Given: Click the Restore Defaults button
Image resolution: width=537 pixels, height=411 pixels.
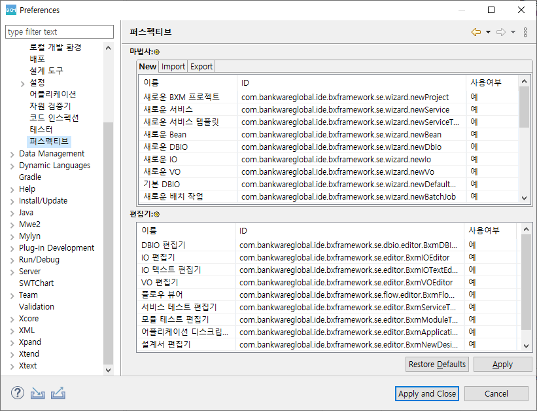Looking at the screenshot, I should (437, 365).
